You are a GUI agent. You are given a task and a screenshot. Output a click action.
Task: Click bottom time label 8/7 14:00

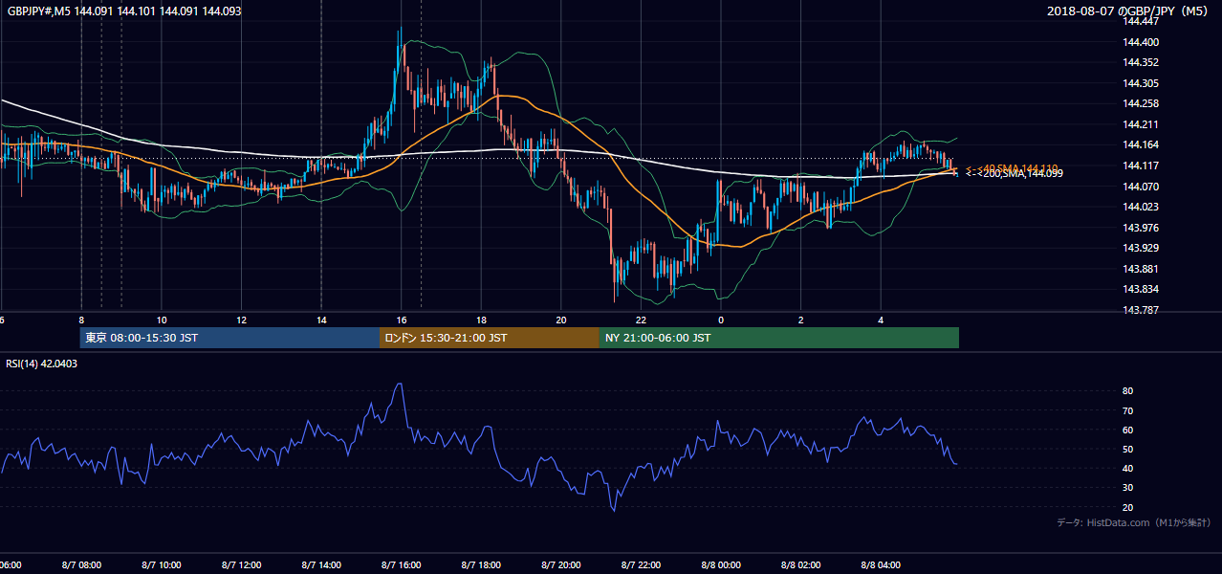tap(321, 564)
